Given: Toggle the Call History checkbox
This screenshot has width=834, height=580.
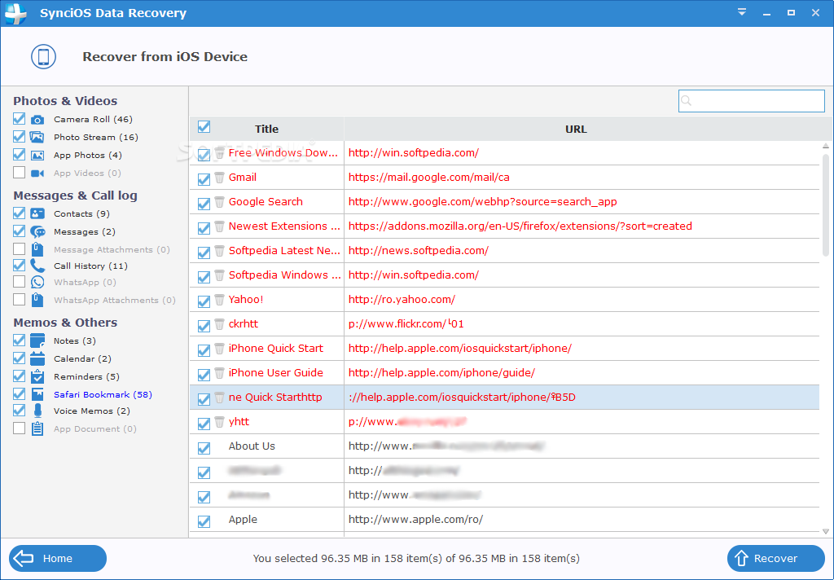Looking at the screenshot, I should [20, 265].
